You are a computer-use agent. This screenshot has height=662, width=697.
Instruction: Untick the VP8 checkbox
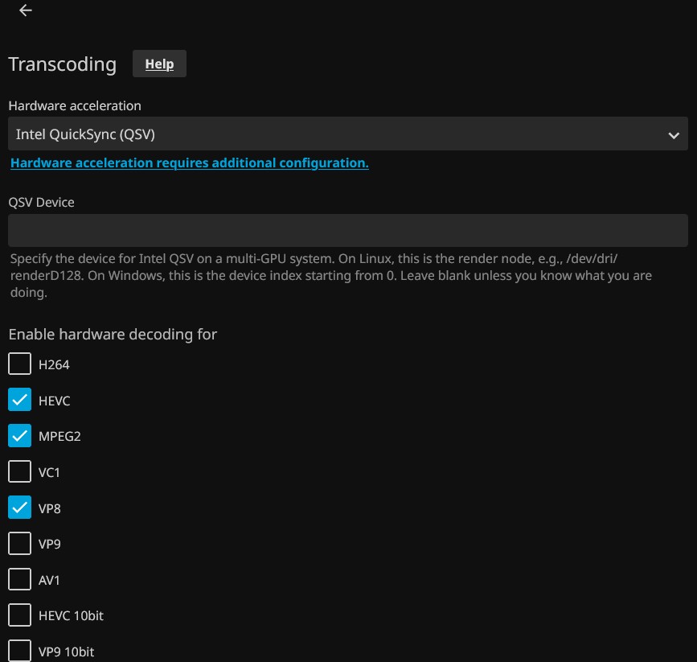click(x=19, y=508)
